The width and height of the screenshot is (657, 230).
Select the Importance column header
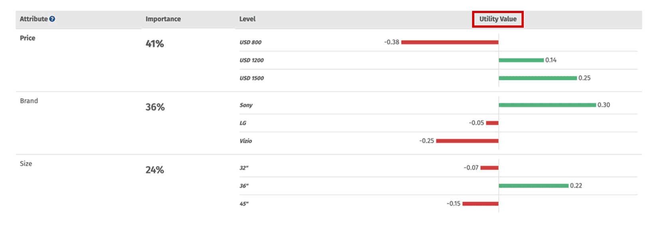click(x=163, y=19)
